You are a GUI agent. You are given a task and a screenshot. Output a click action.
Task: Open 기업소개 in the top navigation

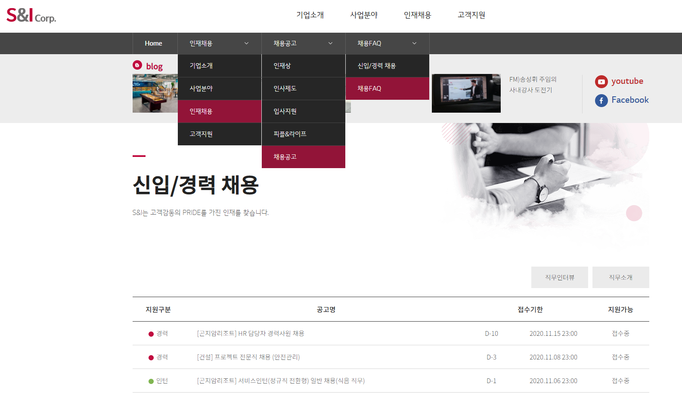pyautogui.click(x=310, y=15)
